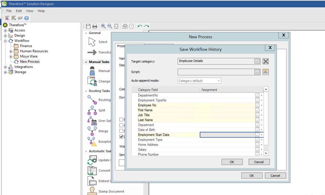Activate the Zoom Out magnifier icon
325x195 pixels.
[110, 26]
